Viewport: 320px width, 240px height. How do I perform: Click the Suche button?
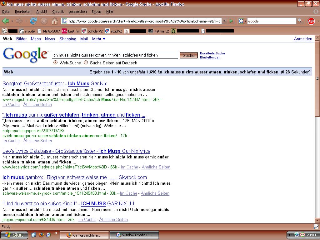(x=188, y=55)
